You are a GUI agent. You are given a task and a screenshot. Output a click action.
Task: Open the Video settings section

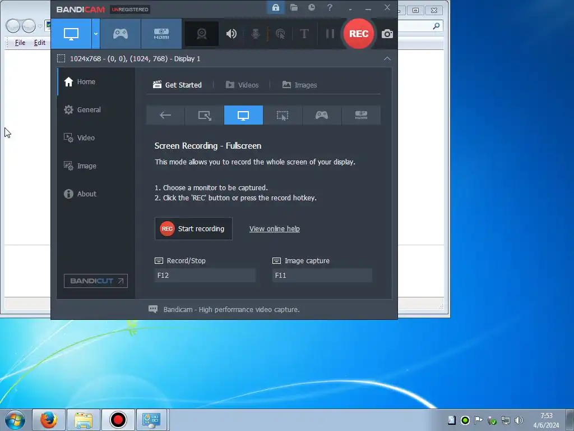96,138
